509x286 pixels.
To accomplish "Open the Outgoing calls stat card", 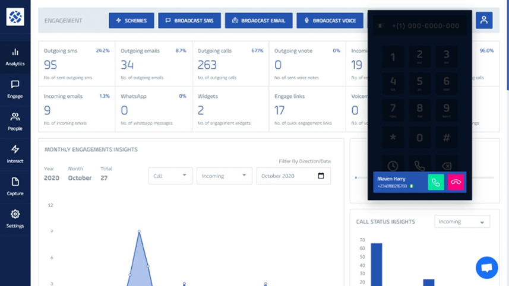I will tap(230, 64).
